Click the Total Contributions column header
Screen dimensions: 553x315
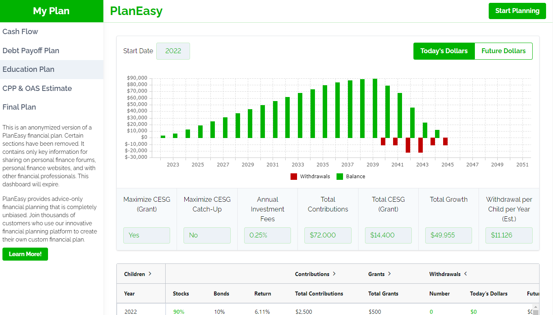(319, 293)
